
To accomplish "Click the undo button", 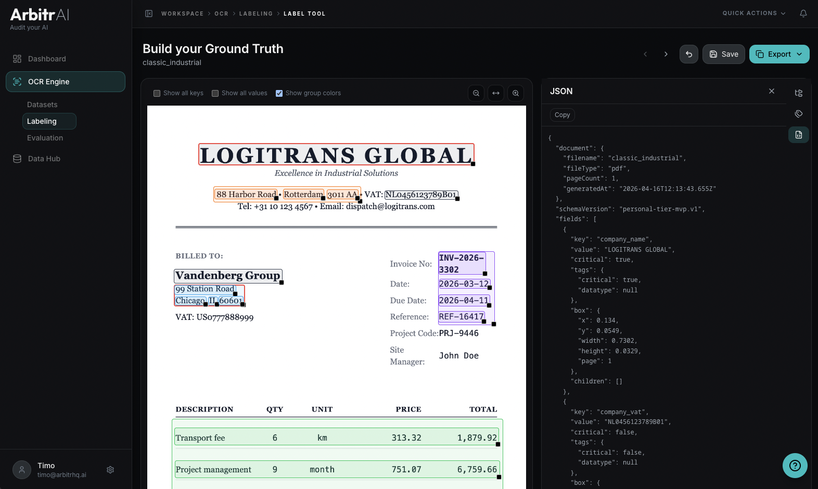I will (689, 54).
